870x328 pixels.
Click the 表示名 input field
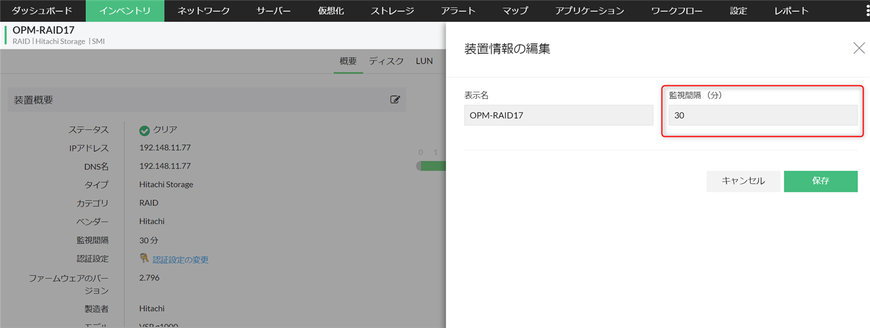(559, 115)
